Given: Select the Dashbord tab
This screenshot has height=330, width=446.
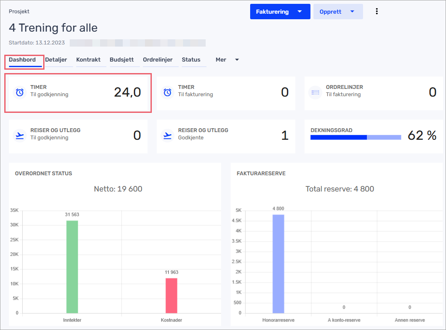Looking at the screenshot, I should [22, 60].
